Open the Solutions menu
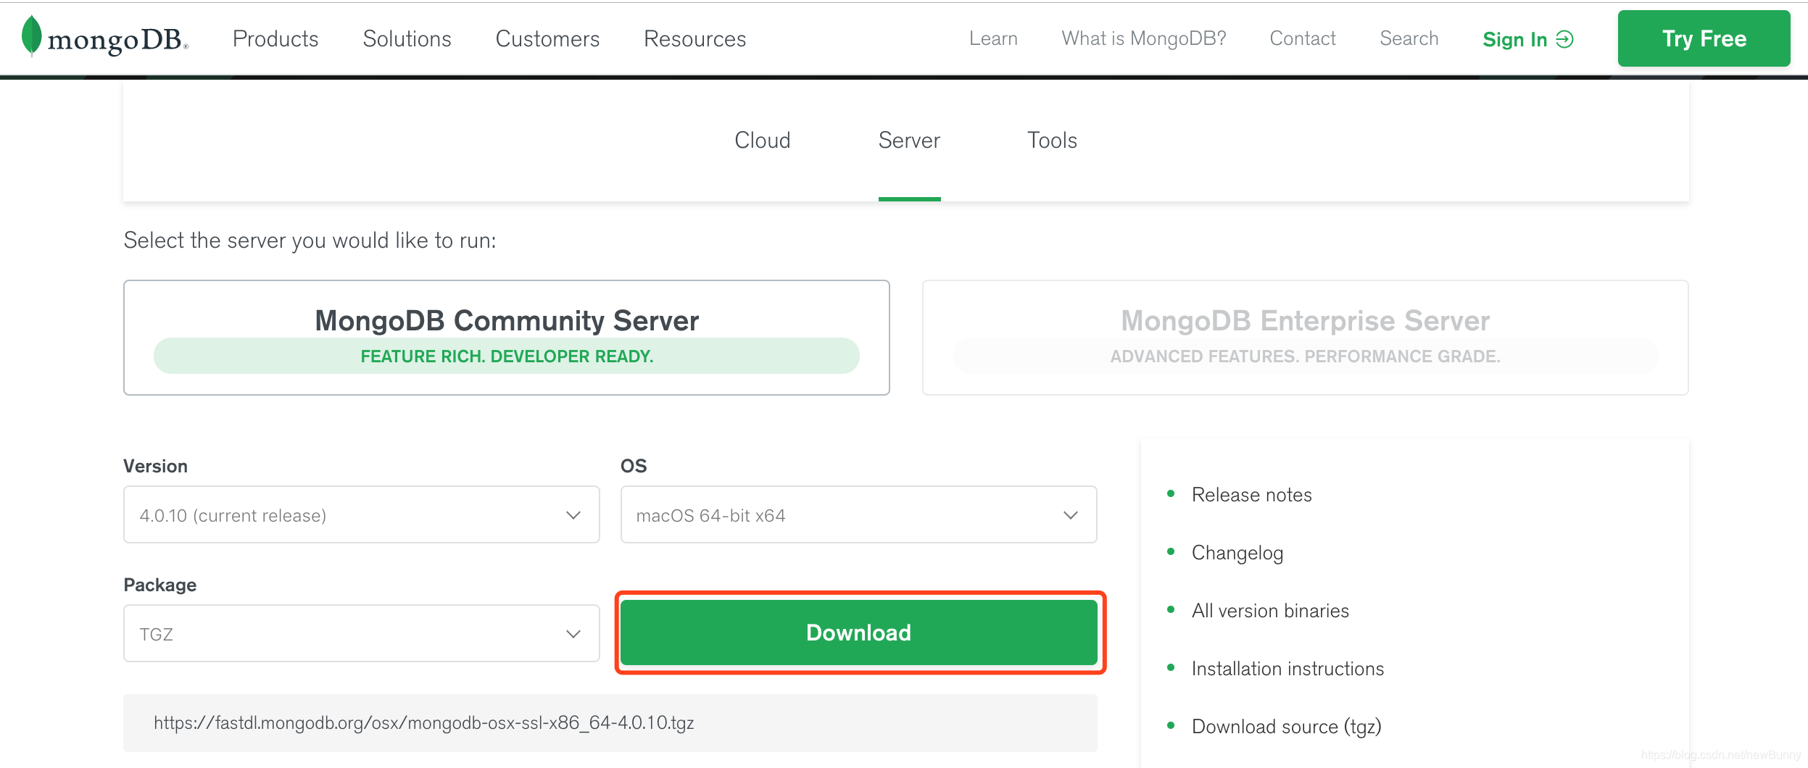This screenshot has width=1808, height=768. click(x=406, y=38)
